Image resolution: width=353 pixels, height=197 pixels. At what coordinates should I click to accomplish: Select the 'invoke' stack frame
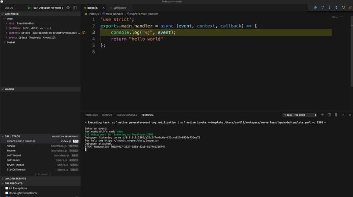click(x=41, y=151)
